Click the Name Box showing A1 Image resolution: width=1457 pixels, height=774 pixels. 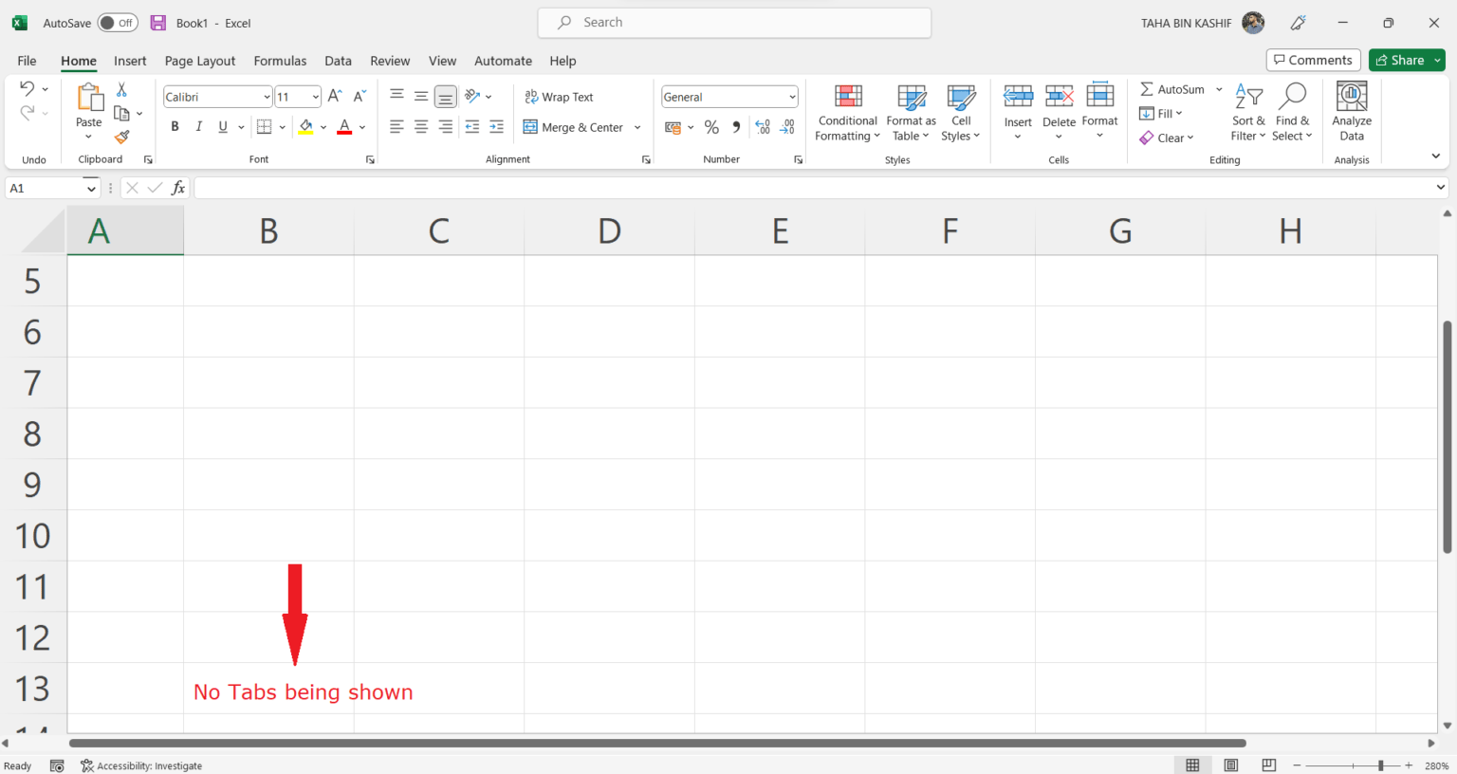[x=47, y=187]
